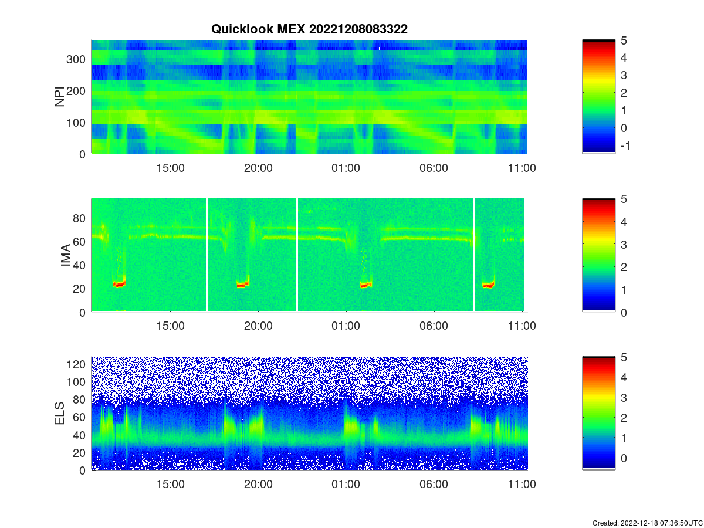
Task: Select the NPI y-axis label
Action: coord(60,97)
